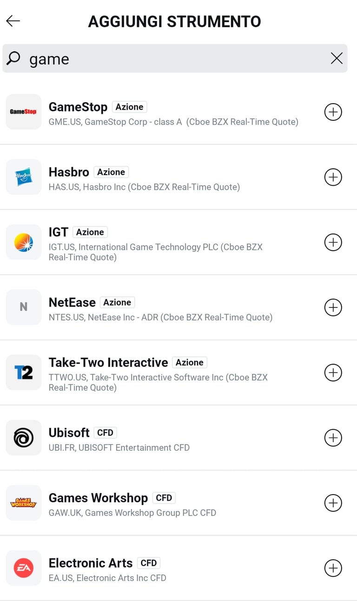
Task: Tap the magnifying glass search icon
Action: [14, 59]
